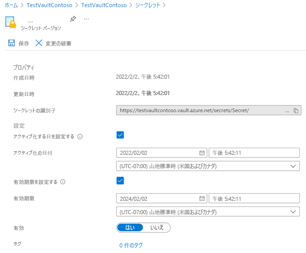
Task: Open the 0 件のタグ link
Action: pyautogui.click(x=131, y=245)
